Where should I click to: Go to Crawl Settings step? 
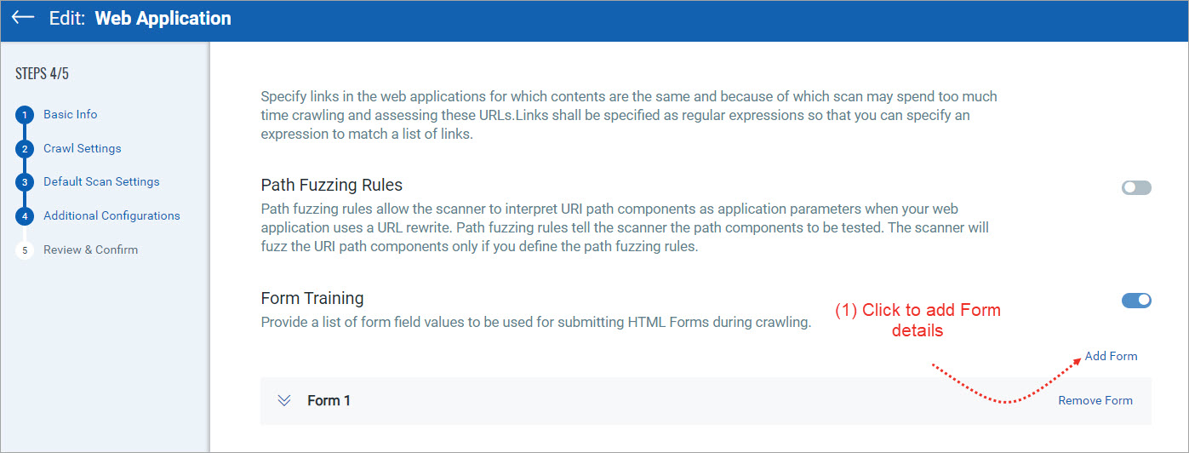point(83,148)
